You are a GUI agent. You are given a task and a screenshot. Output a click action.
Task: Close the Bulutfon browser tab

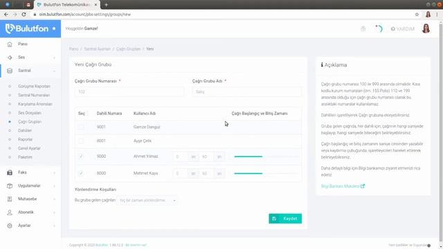(96, 5)
